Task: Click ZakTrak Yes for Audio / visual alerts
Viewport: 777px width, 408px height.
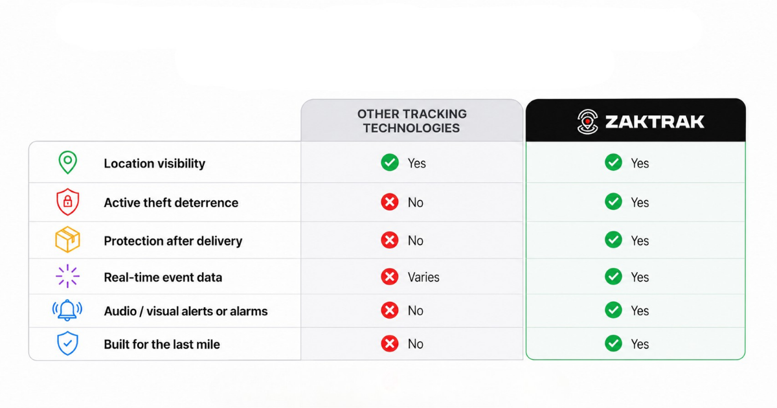Action: click(x=640, y=311)
